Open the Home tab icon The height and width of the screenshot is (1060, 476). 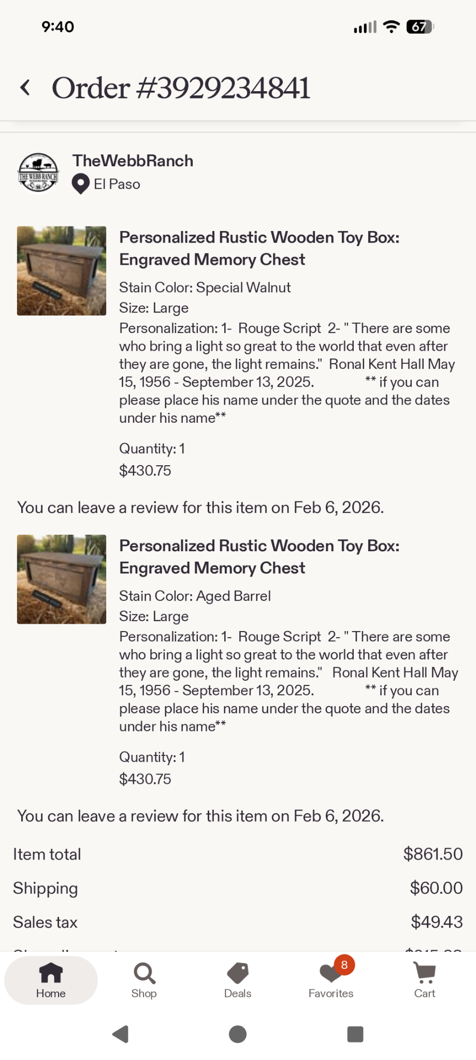tap(51, 972)
